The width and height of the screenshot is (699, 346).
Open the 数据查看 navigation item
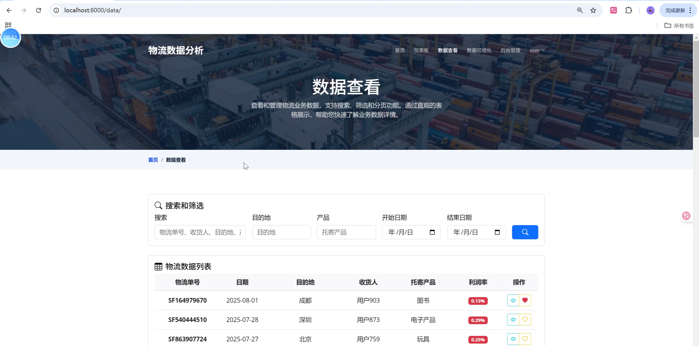point(448,50)
